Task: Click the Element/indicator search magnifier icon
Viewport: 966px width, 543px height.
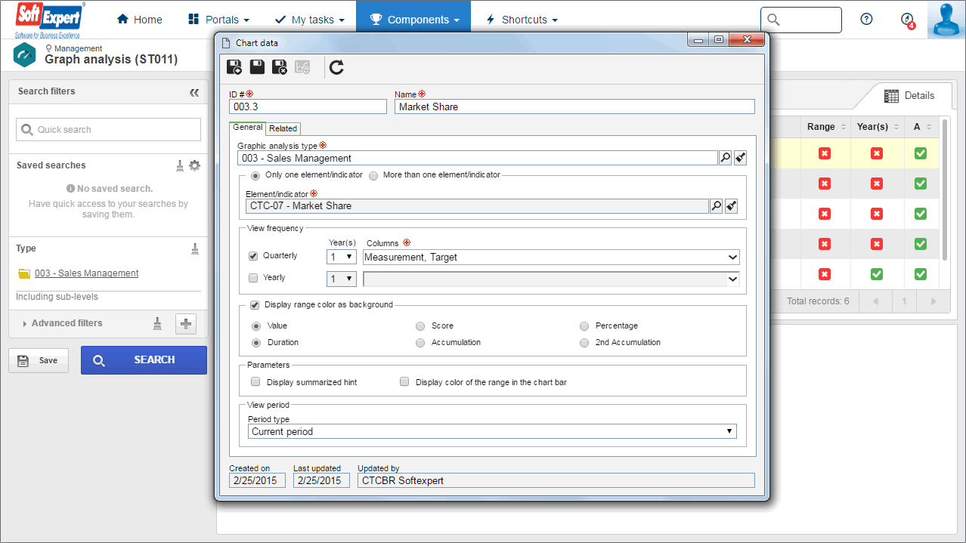Action: [x=717, y=205]
